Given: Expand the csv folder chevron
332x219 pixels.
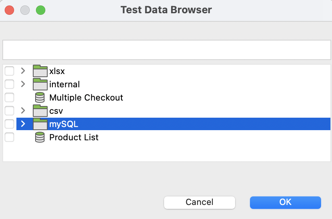Looking at the screenshot, I should coord(23,111).
